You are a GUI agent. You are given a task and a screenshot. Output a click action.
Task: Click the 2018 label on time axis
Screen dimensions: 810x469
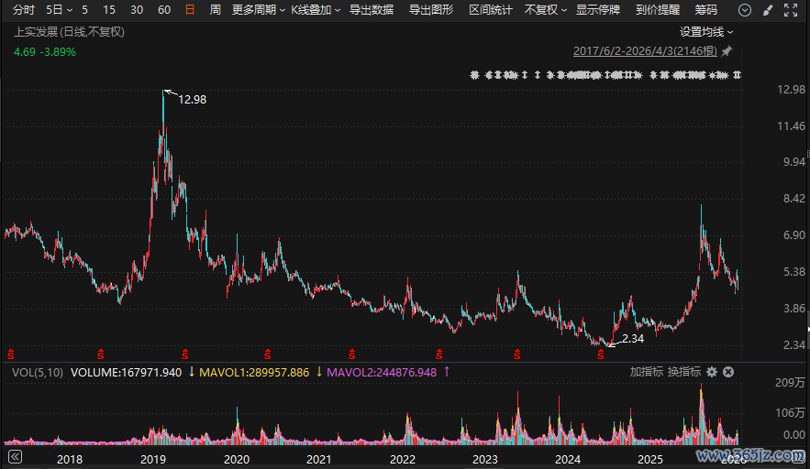pos(70,459)
